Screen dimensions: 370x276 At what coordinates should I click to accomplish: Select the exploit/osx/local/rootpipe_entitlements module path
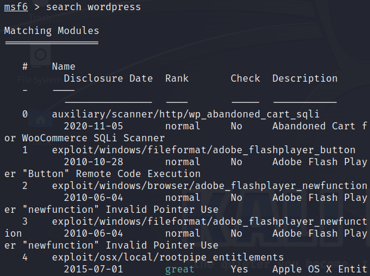click(x=168, y=258)
